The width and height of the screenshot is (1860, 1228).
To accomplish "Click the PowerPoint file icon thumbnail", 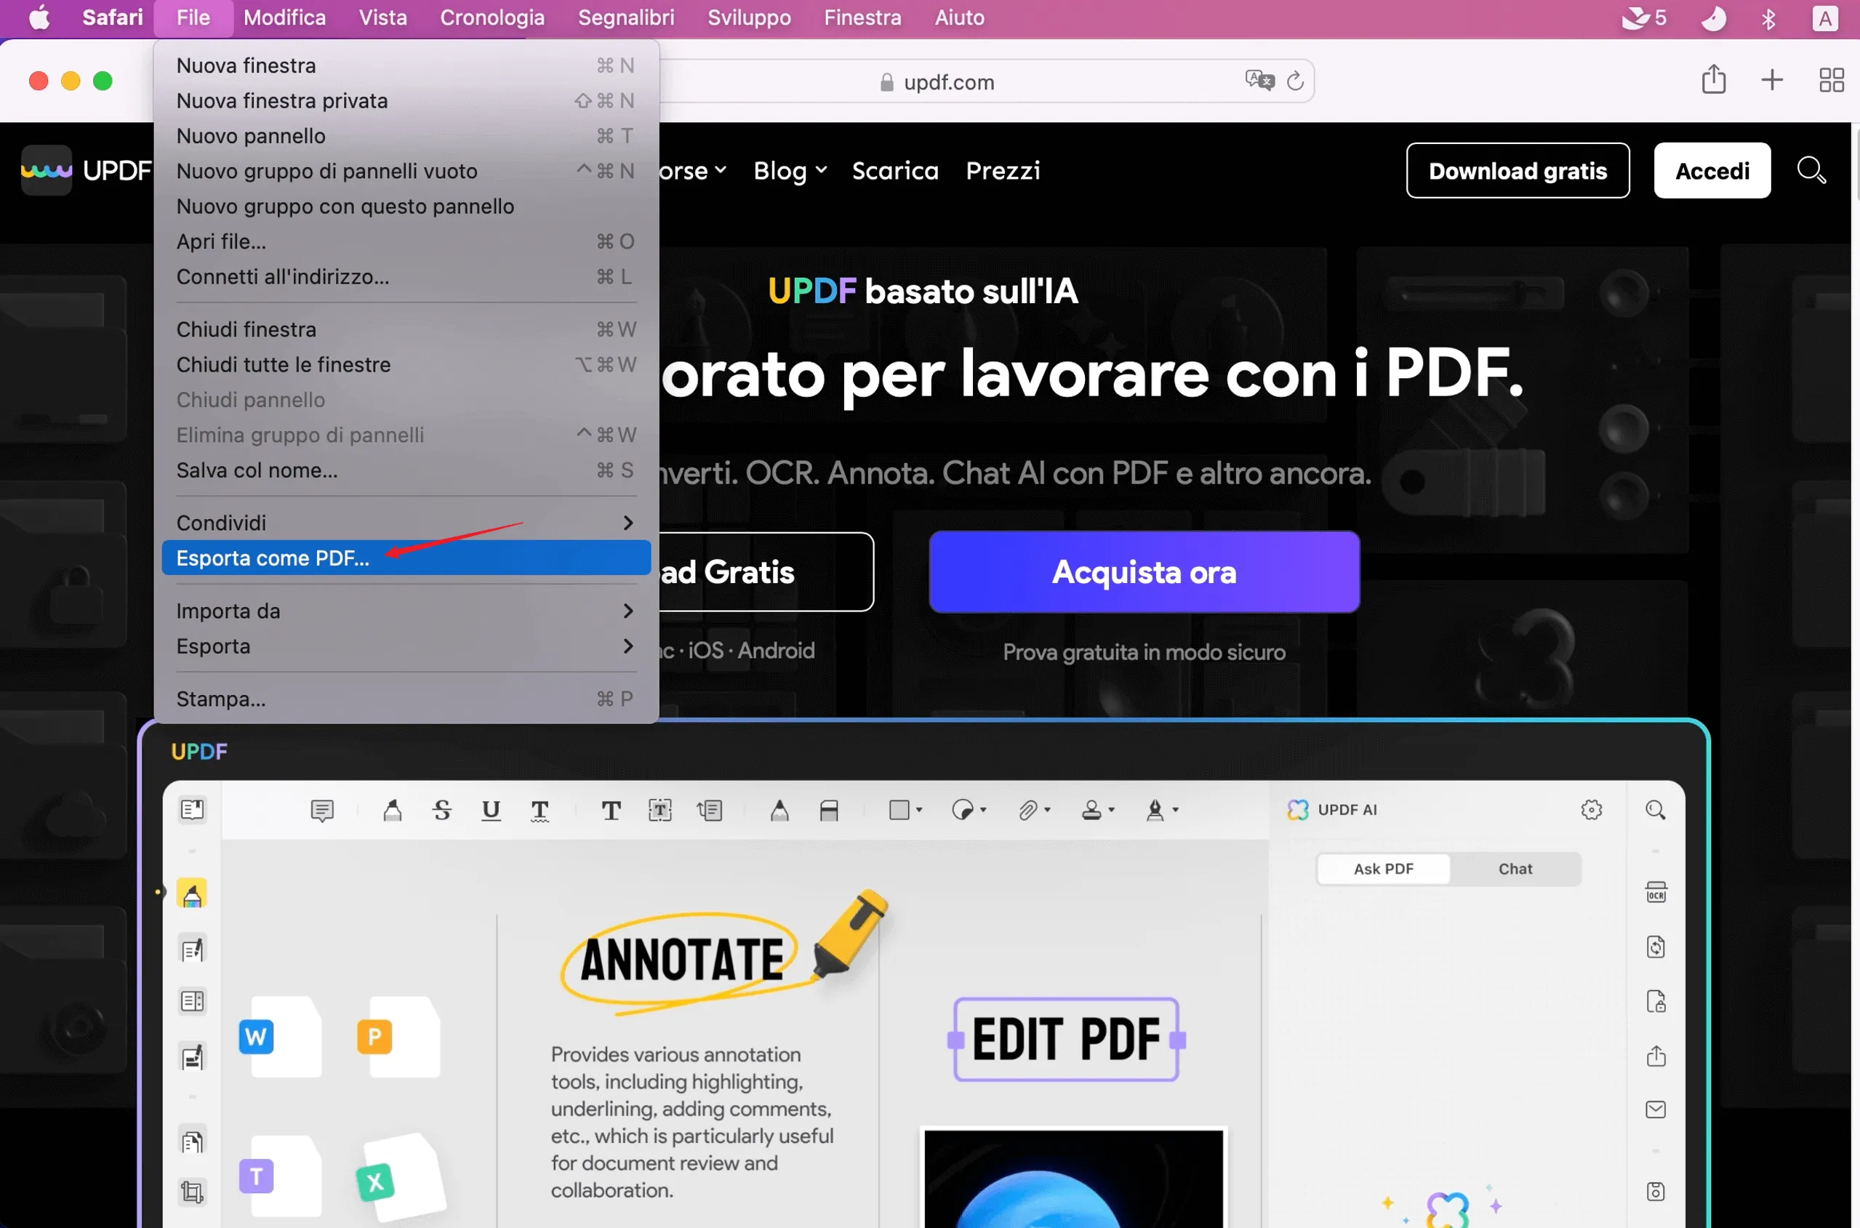I will click(x=398, y=1036).
